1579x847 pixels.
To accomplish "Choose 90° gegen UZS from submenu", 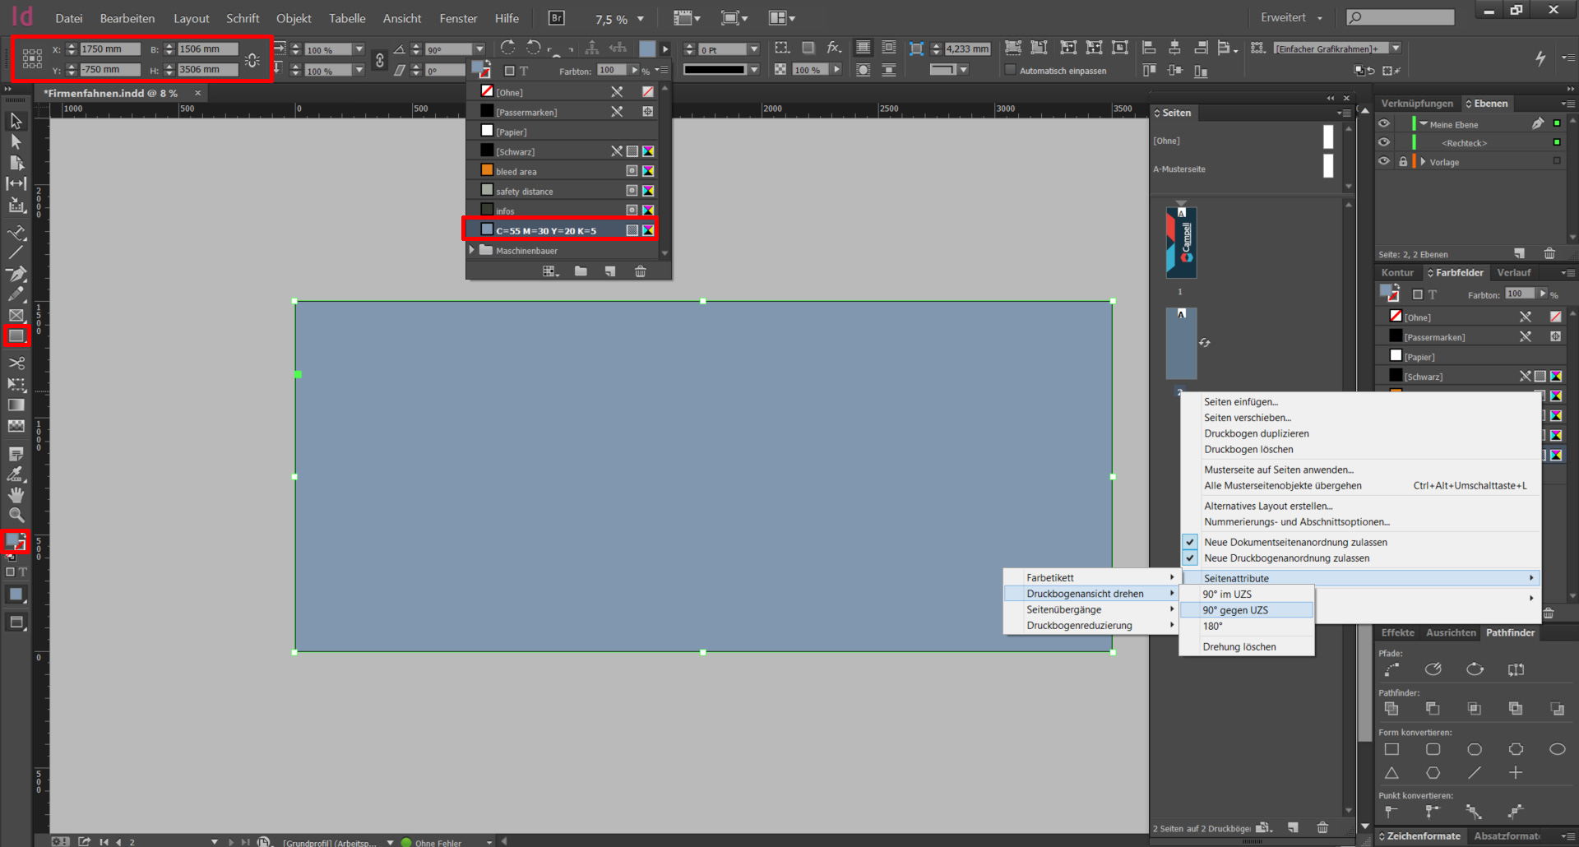I will click(1234, 610).
